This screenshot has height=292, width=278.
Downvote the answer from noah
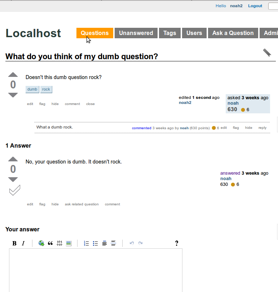pos(13,179)
